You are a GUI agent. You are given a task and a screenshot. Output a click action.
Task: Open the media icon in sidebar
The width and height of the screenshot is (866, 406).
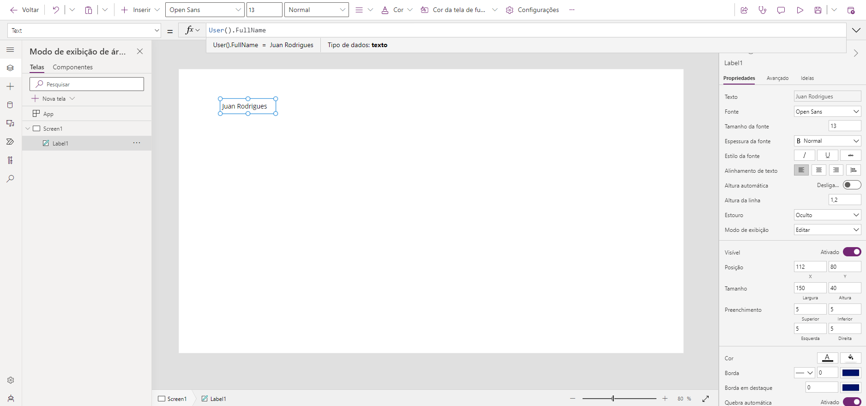click(x=10, y=123)
